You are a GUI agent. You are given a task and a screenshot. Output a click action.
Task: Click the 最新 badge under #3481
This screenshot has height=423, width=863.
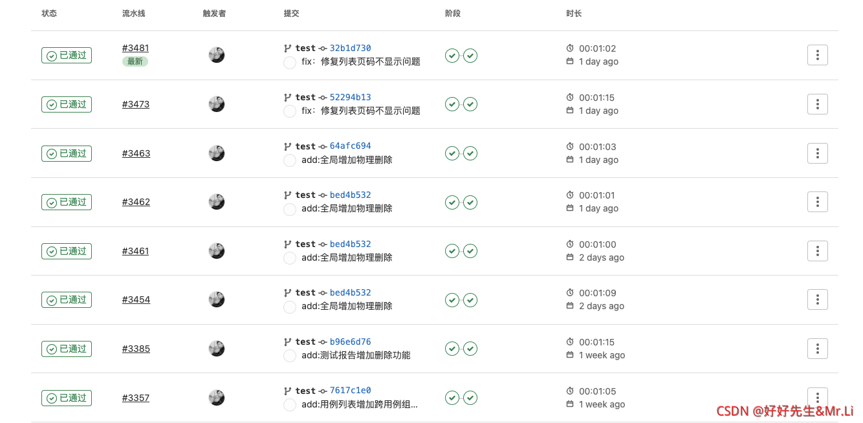coord(135,61)
